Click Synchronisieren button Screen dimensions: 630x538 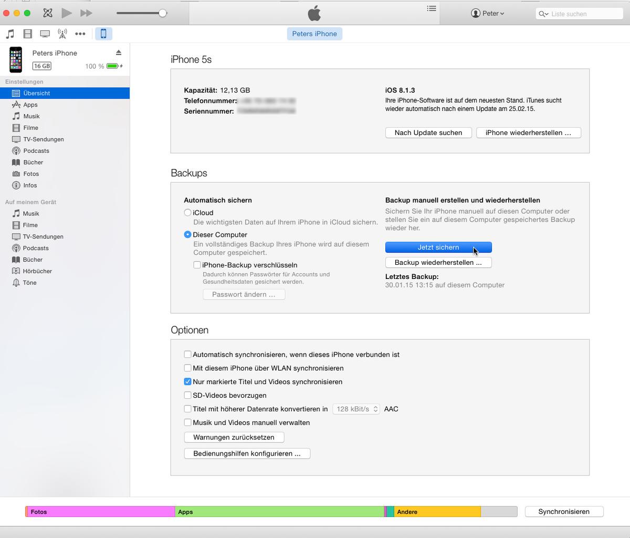[x=564, y=512]
